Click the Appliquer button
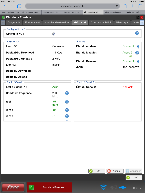 (134, 171)
